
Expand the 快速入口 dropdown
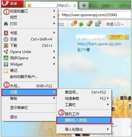(115, 24)
